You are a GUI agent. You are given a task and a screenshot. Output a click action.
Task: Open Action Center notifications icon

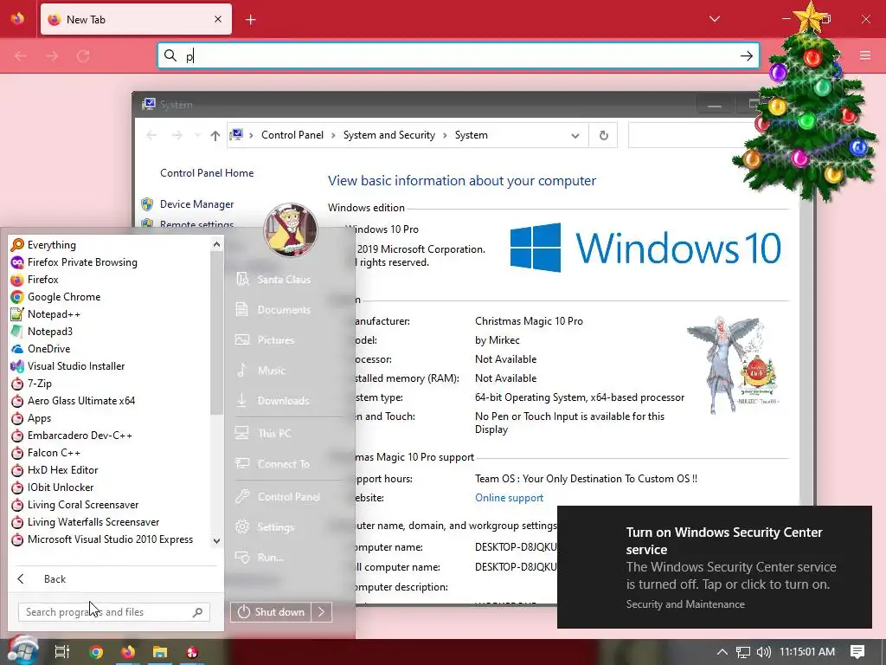click(857, 652)
